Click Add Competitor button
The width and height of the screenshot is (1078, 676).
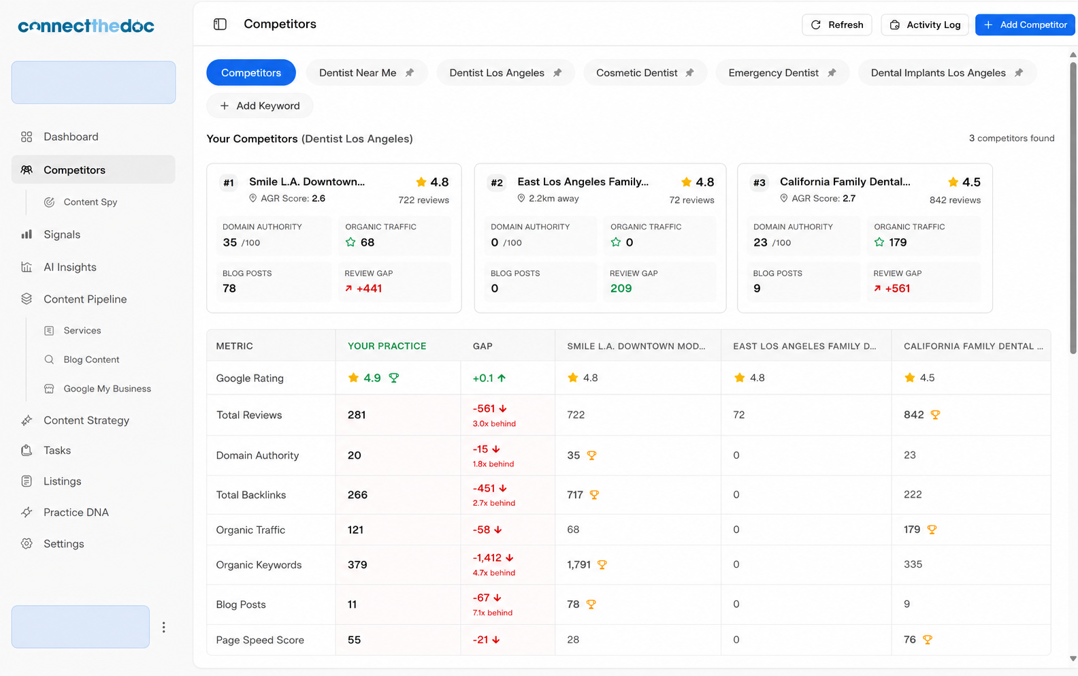(x=1025, y=25)
